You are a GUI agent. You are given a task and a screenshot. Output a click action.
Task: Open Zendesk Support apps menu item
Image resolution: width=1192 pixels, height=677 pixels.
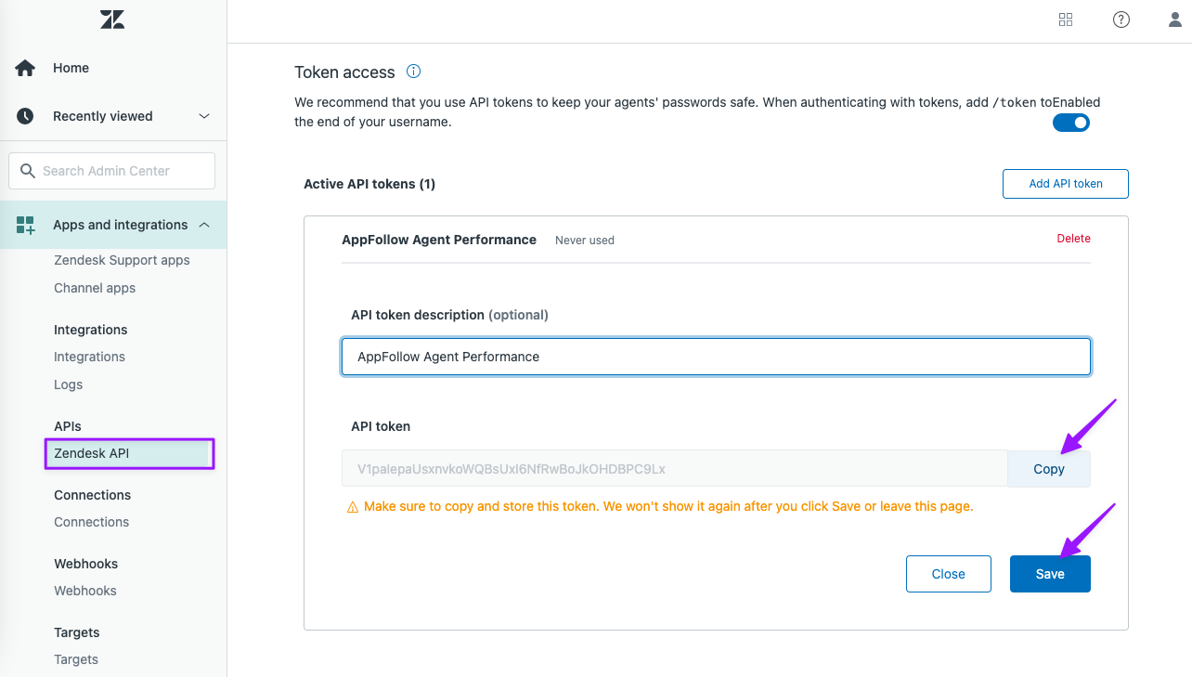point(122,260)
